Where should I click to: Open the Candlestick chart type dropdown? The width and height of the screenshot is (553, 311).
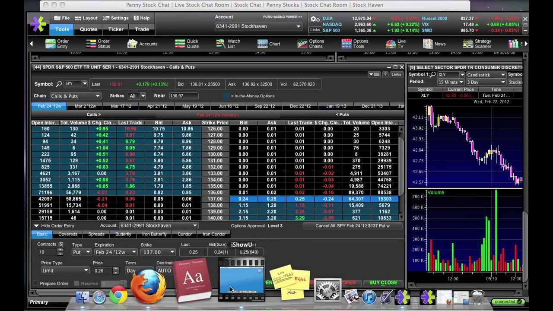[x=486, y=75]
